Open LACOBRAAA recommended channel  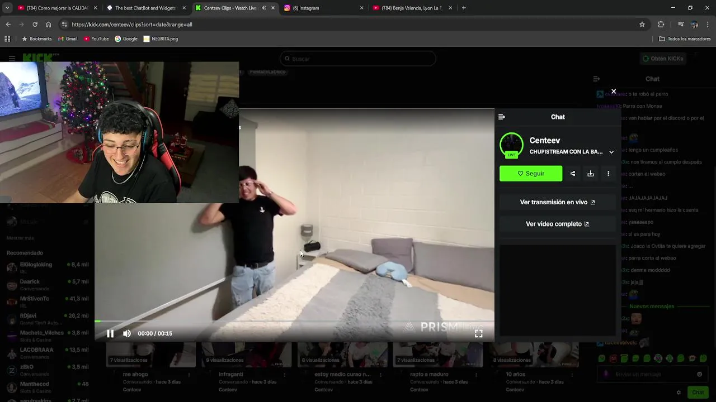tap(48, 353)
